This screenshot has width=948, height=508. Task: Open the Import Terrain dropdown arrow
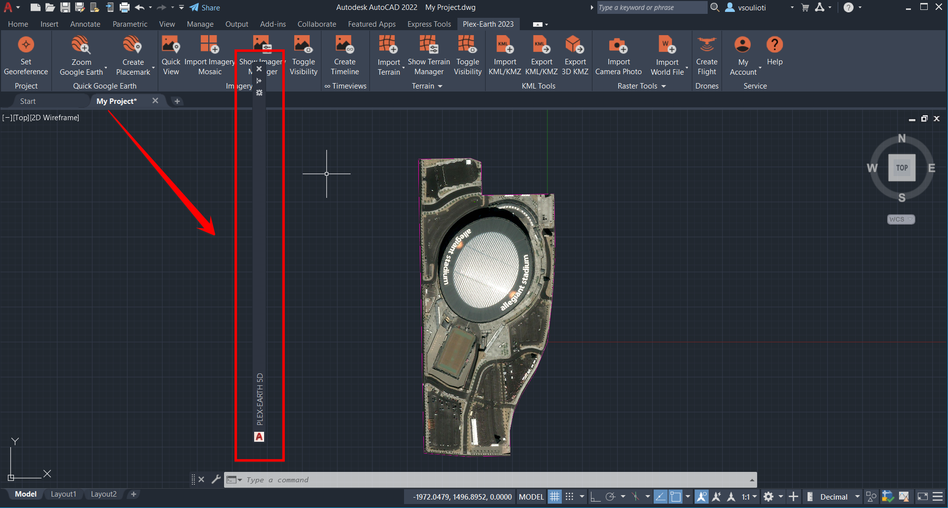click(403, 67)
